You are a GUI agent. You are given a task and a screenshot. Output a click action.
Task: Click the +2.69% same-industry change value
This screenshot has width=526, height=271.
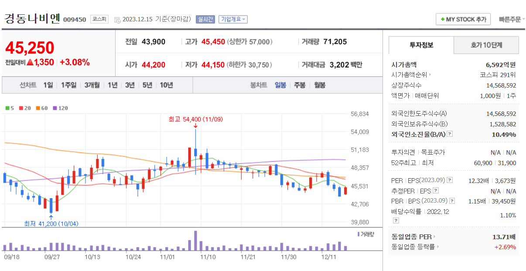click(x=505, y=247)
